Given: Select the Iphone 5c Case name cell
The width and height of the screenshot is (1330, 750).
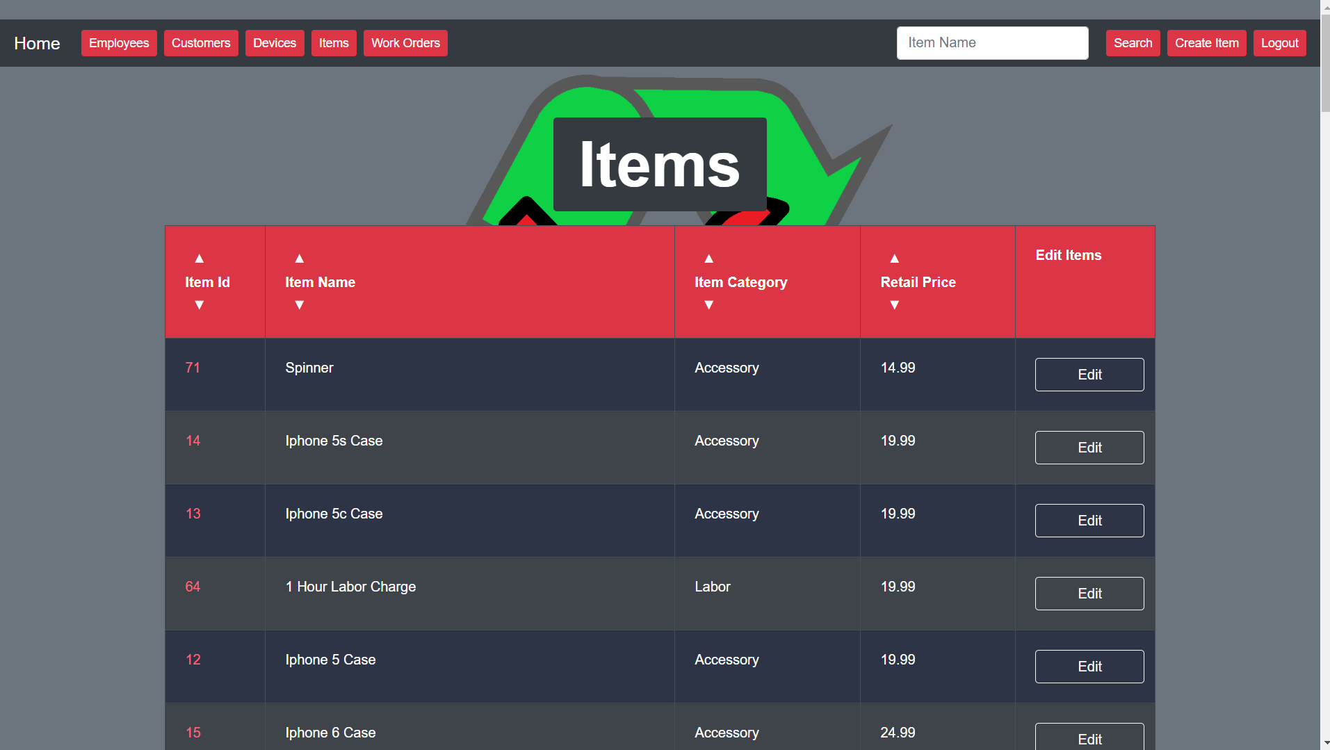Looking at the screenshot, I should point(470,521).
